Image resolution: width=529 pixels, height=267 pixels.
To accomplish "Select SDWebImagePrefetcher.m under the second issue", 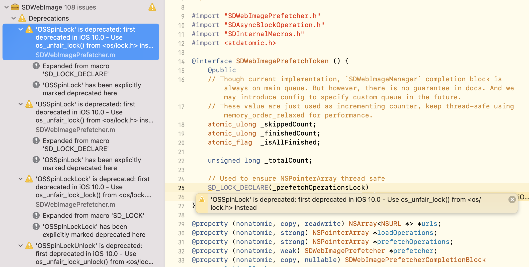I will [x=75, y=130].
